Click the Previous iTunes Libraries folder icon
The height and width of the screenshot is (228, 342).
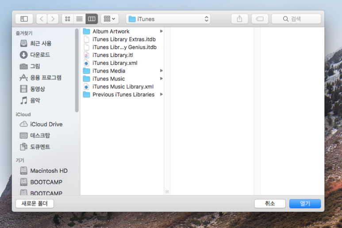point(87,95)
